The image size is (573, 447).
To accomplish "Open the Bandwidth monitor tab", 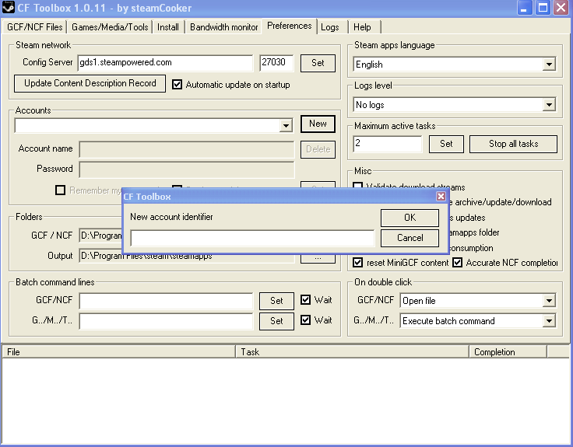I will pyautogui.click(x=223, y=27).
